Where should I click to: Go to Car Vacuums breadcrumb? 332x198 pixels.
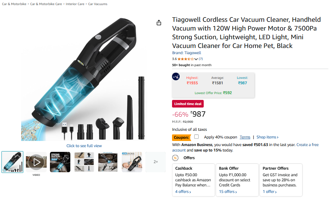(98, 4)
